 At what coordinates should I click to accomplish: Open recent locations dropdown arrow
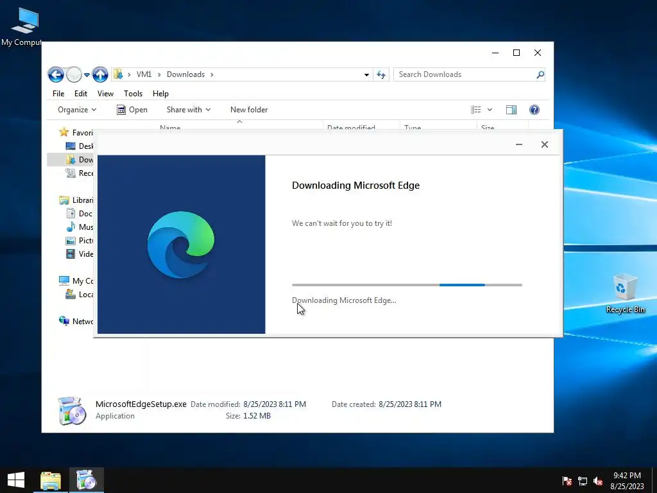pos(87,74)
